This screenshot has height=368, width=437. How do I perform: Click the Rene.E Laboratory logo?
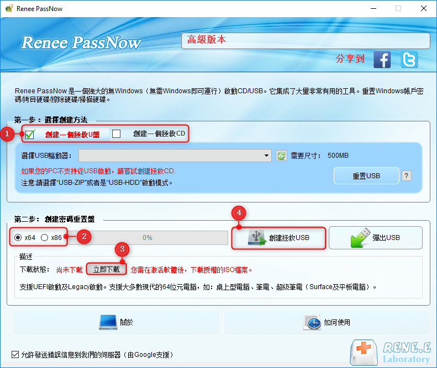[391, 353]
